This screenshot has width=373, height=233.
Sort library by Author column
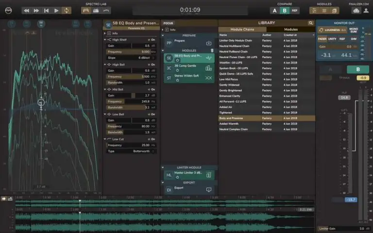[x=267, y=35]
